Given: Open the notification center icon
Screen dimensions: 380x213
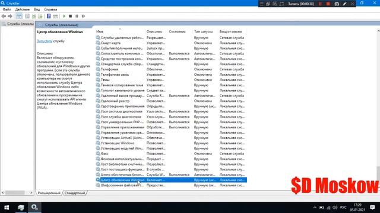Looking at the screenshot, I should pos(372,208).
